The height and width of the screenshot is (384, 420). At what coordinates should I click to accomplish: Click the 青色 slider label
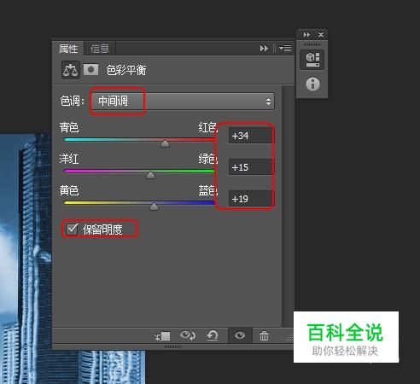tap(69, 127)
